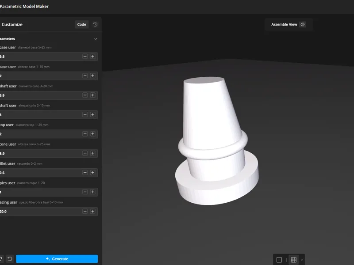Click the Customize panel heading
The width and height of the screenshot is (354, 265).
pos(12,24)
